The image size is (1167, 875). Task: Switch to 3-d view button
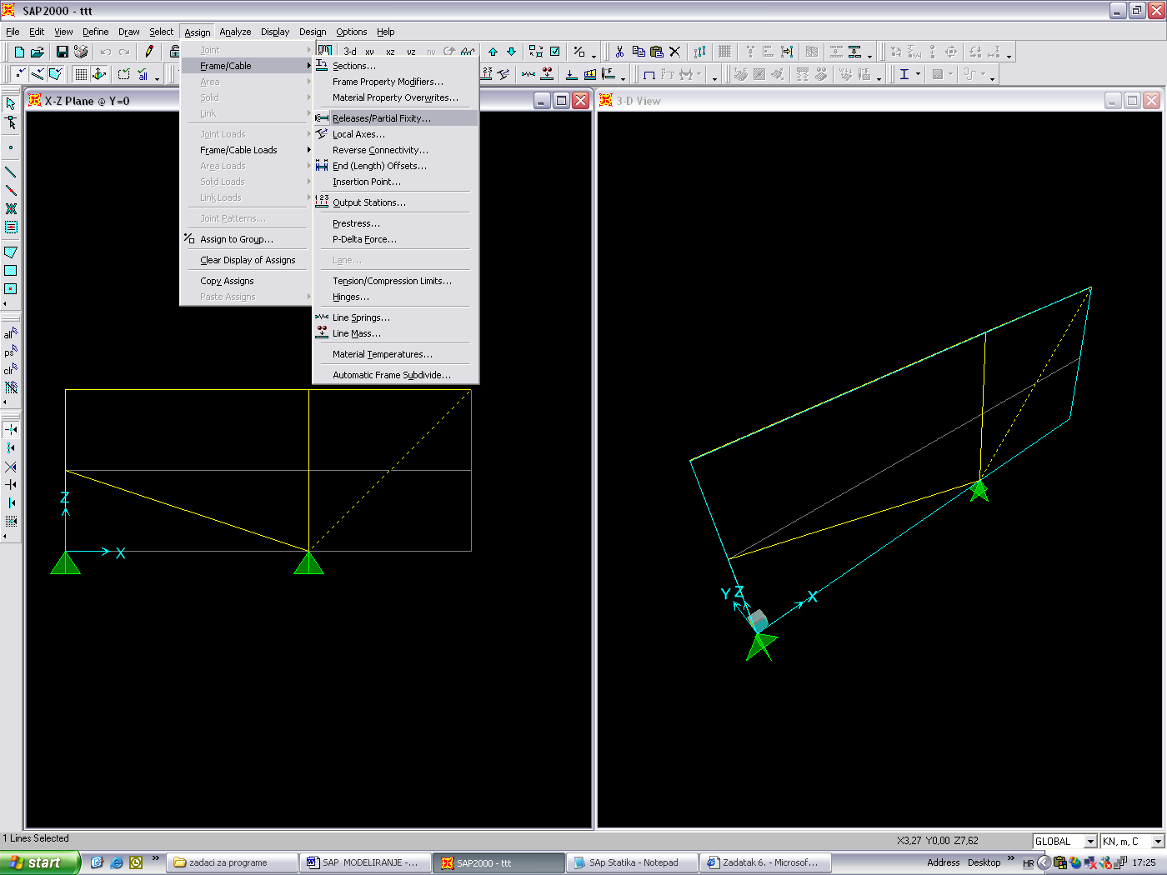[350, 52]
